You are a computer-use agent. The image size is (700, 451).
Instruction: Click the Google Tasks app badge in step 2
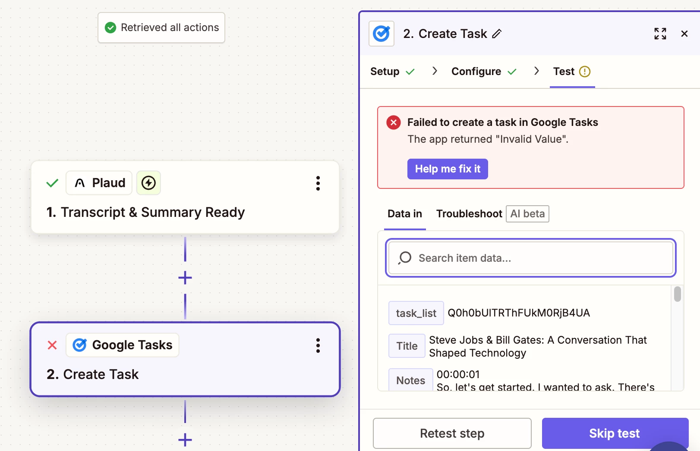pos(123,345)
